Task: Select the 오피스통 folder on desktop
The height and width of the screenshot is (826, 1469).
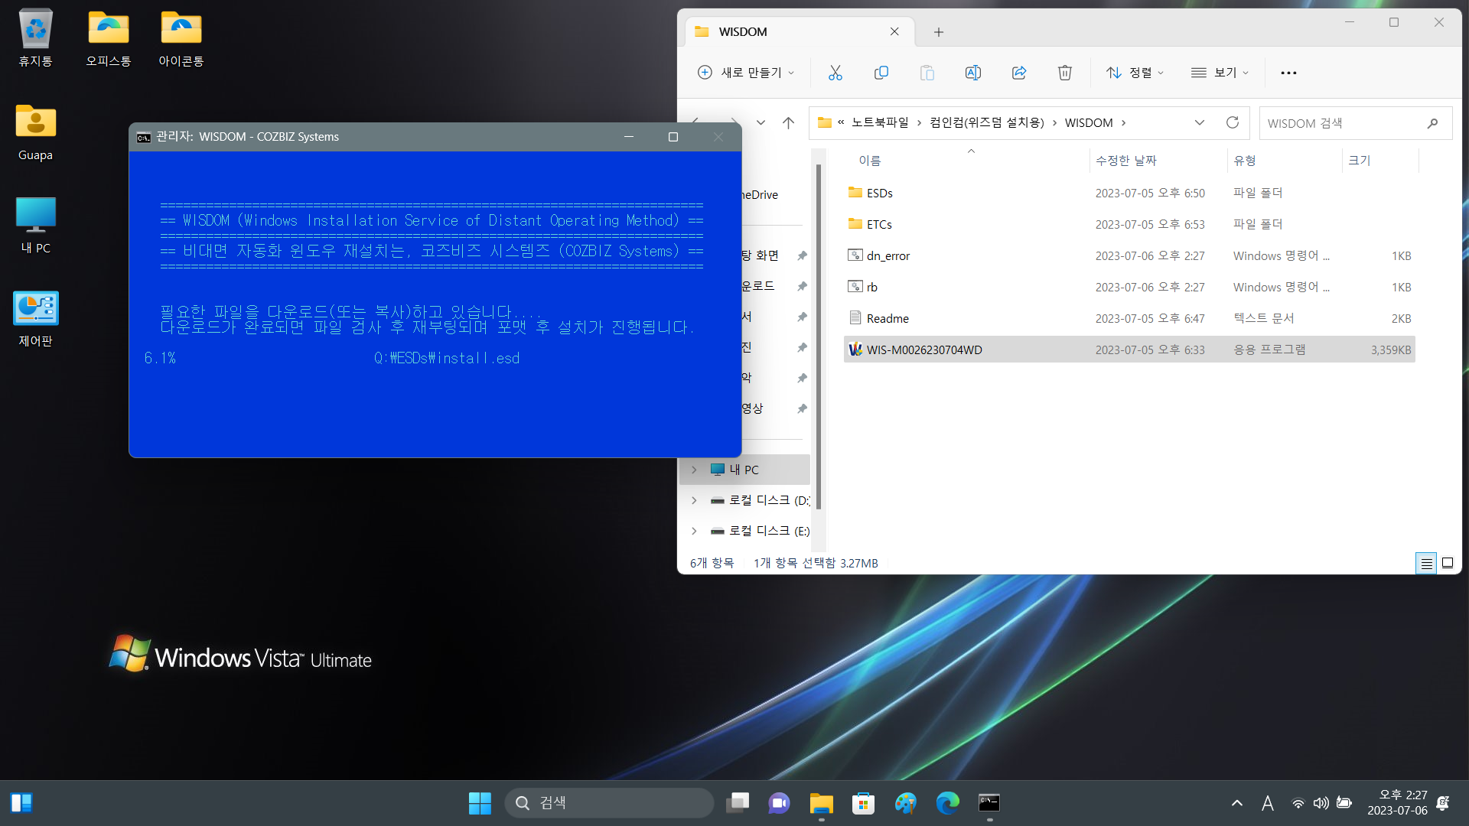Action: (x=108, y=38)
